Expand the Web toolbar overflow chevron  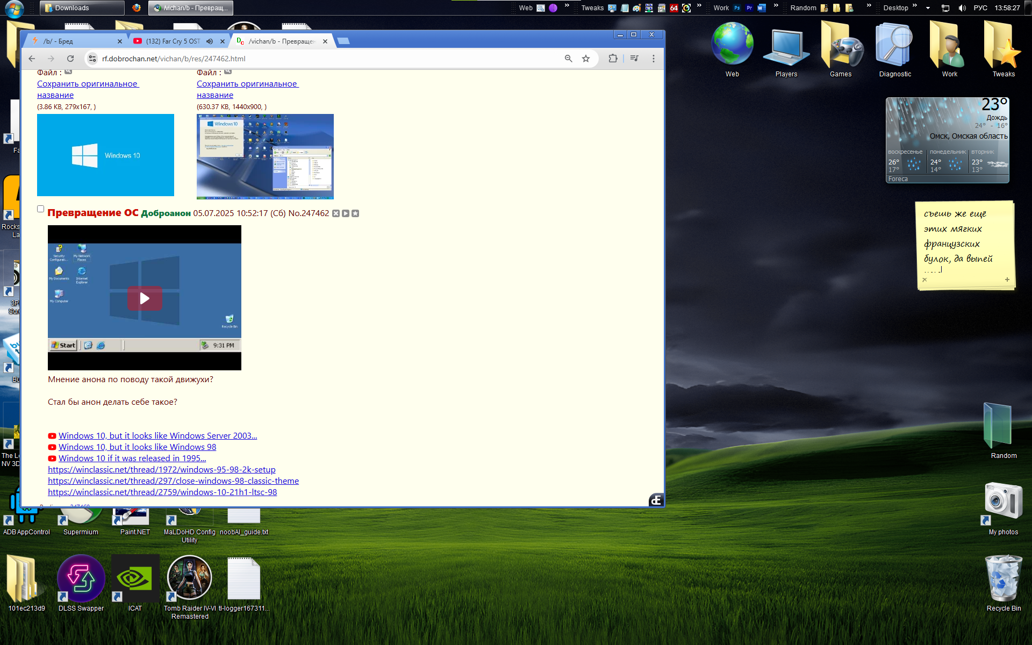point(567,5)
